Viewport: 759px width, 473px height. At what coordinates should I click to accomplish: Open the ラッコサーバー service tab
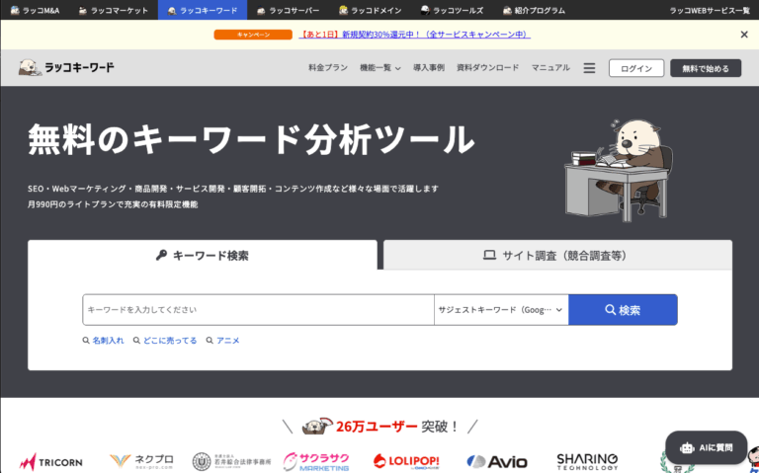tap(288, 10)
